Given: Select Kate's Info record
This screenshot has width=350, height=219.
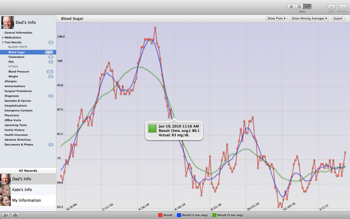Looking at the screenshot, I should [x=22, y=190].
